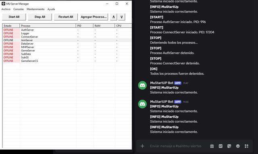Open the Discord attachment plus icon

point(142,146)
